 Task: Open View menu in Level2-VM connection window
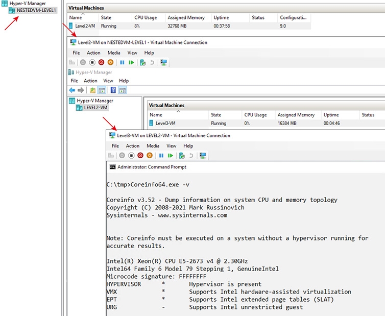point(132,53)
